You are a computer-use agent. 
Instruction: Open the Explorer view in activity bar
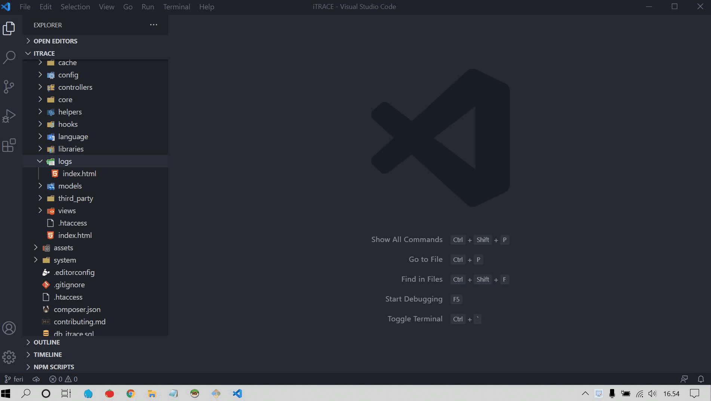tap(9, 28)
